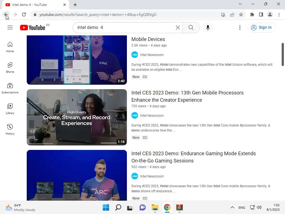285x214 pixels.
Task: Click Sign in button
Action: pyautogui.click(x=262, y=28)
